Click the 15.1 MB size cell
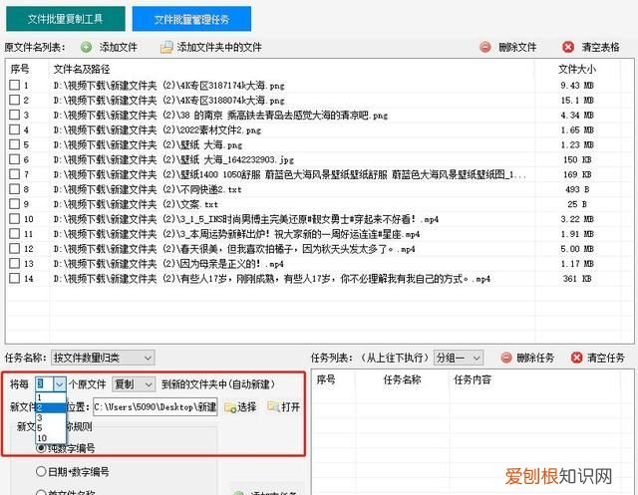Viewport: 638px width, 495px height. tap(577, 100)
